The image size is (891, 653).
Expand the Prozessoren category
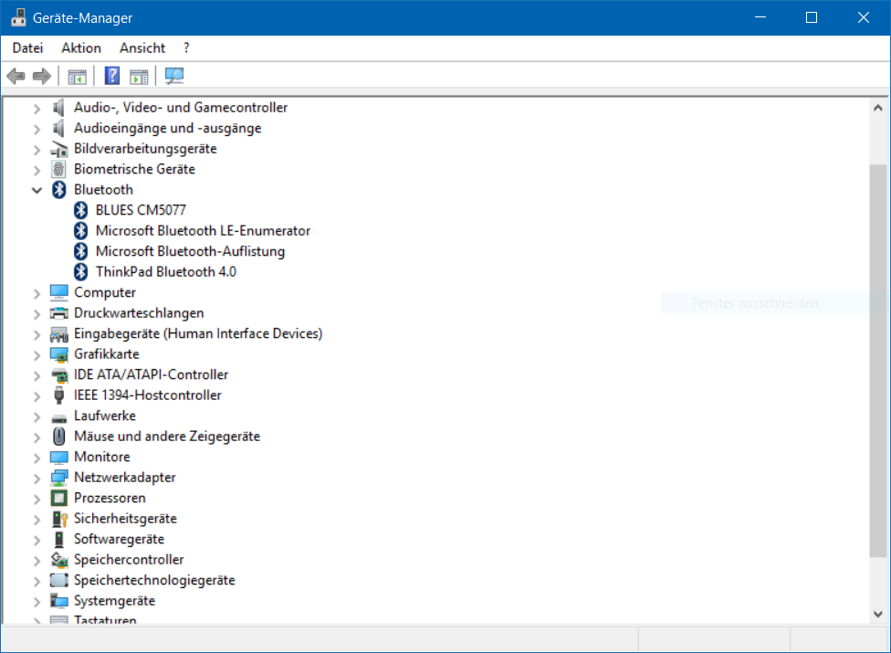click(37, 499)
